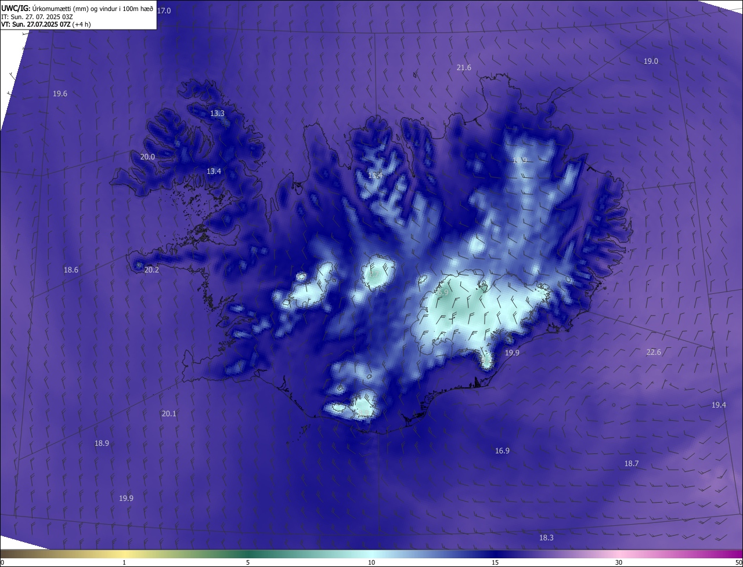The height and width of the screenshot is (567, 743).
Task: Click the 18.7 value label
Action: (632, 464)
